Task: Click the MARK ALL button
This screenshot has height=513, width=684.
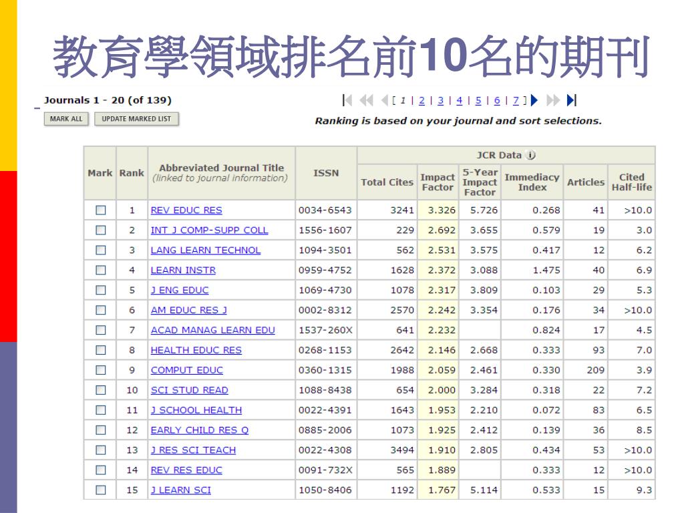Action: point(66,119)
